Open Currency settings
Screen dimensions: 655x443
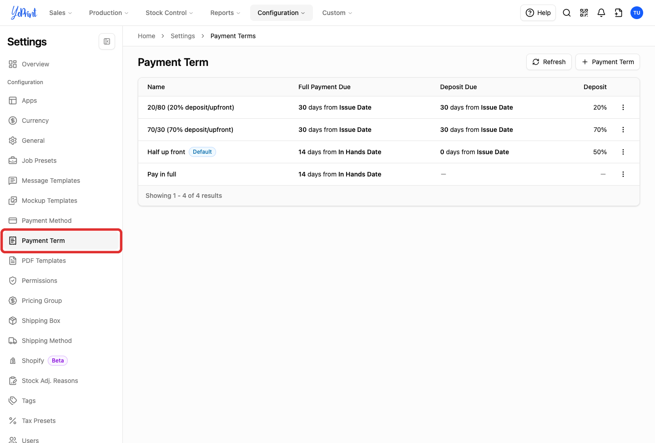(x=61, y=121)
